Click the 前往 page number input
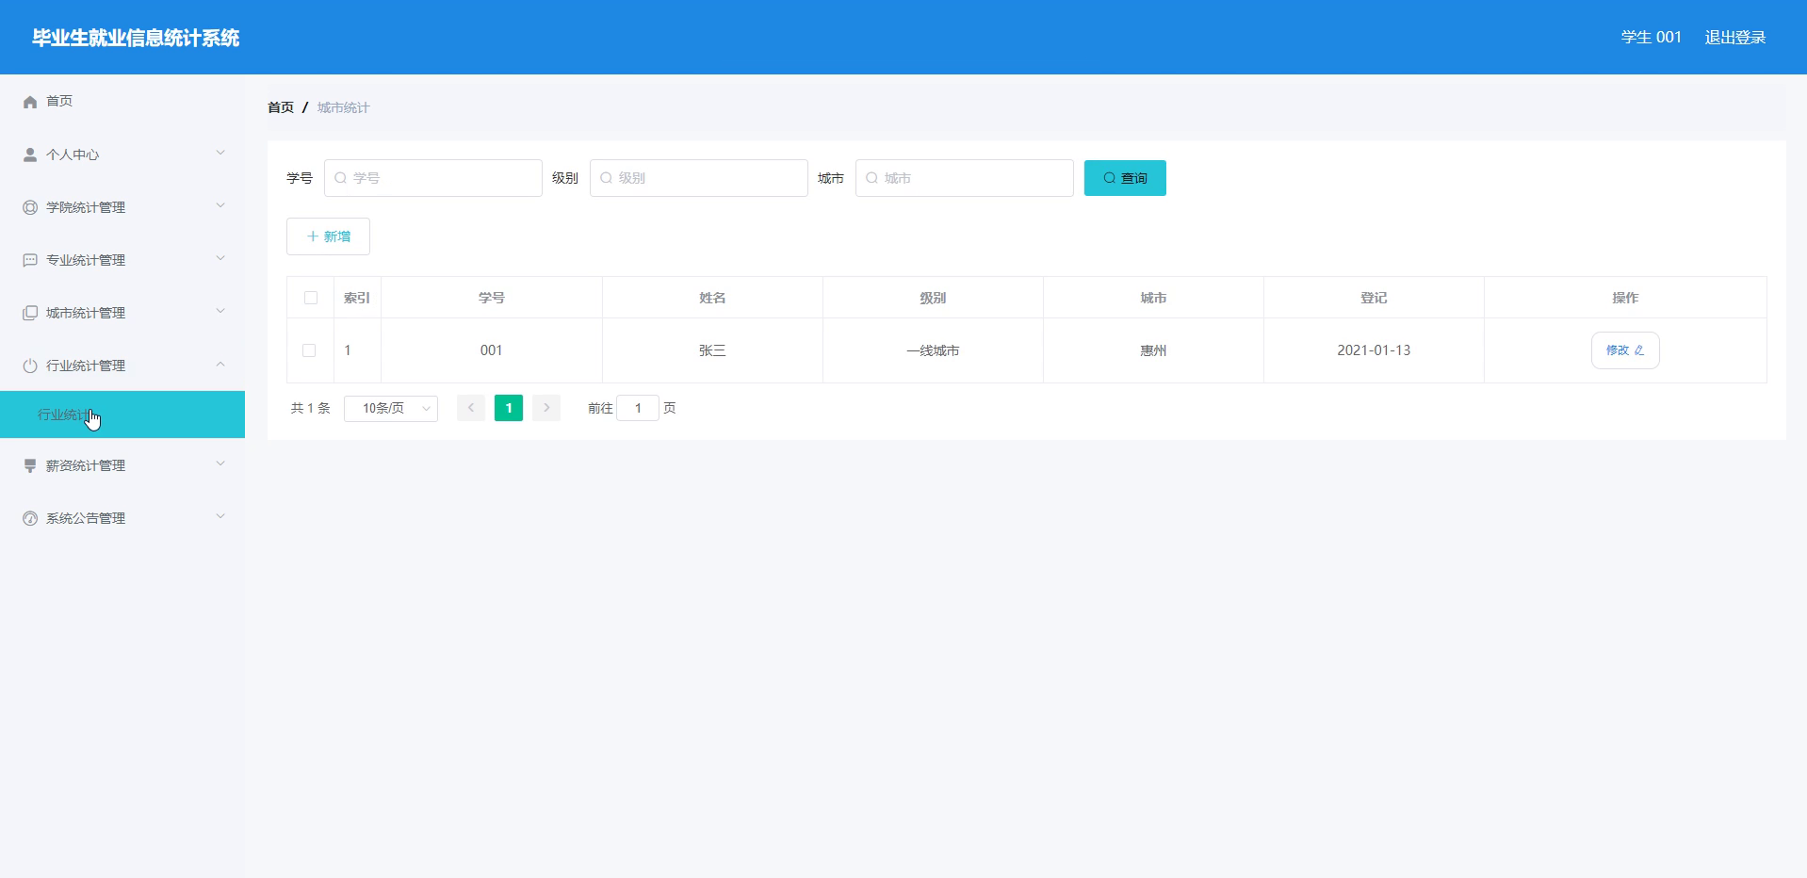 pos(638,408)
